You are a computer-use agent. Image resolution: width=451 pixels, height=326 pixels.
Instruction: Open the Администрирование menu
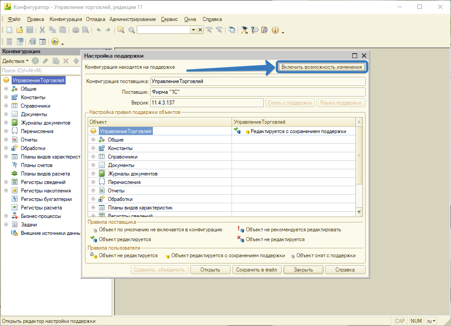132,19
